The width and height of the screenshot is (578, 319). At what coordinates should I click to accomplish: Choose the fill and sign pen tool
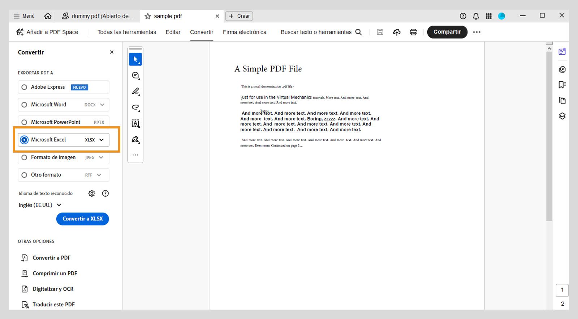[135, 139]
